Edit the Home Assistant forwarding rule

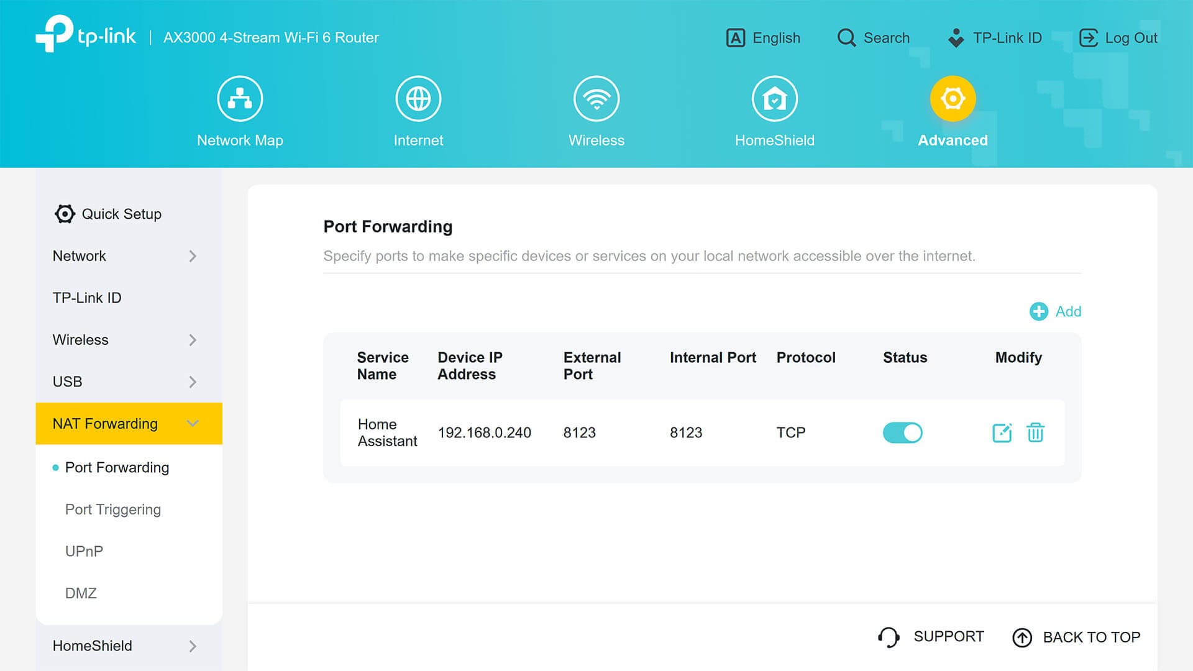(x=1002, y=432)
